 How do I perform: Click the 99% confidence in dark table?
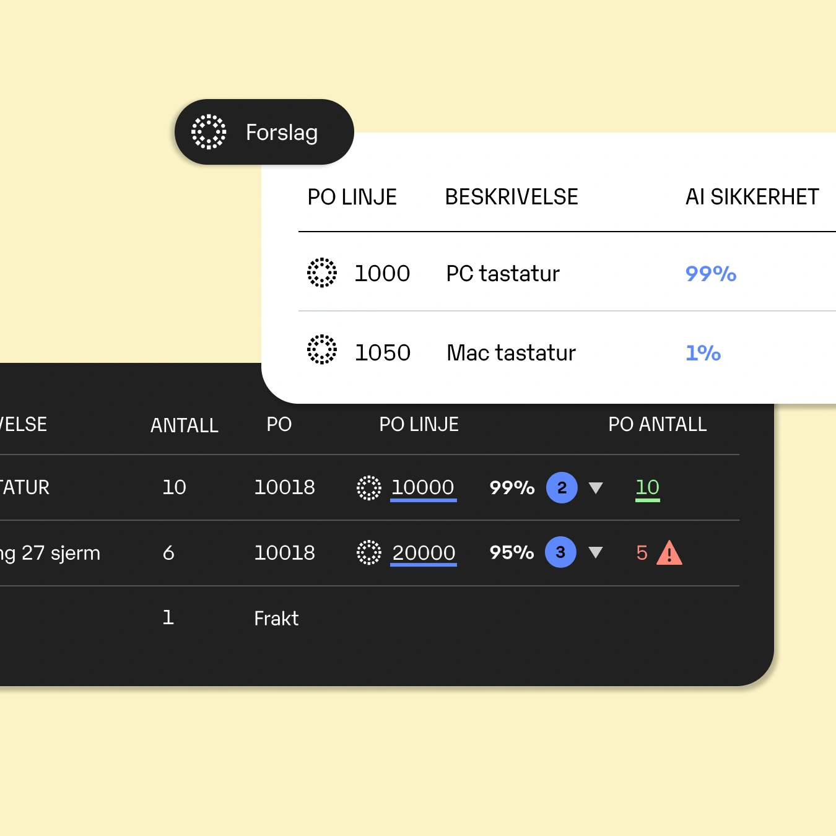click(x=512, y=488)
